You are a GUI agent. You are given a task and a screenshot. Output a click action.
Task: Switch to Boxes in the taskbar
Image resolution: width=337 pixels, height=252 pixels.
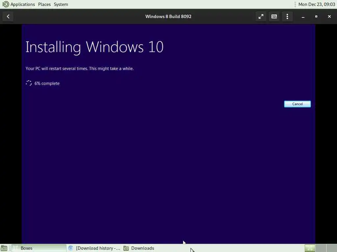pyautogui.click(x=39, y=248)
